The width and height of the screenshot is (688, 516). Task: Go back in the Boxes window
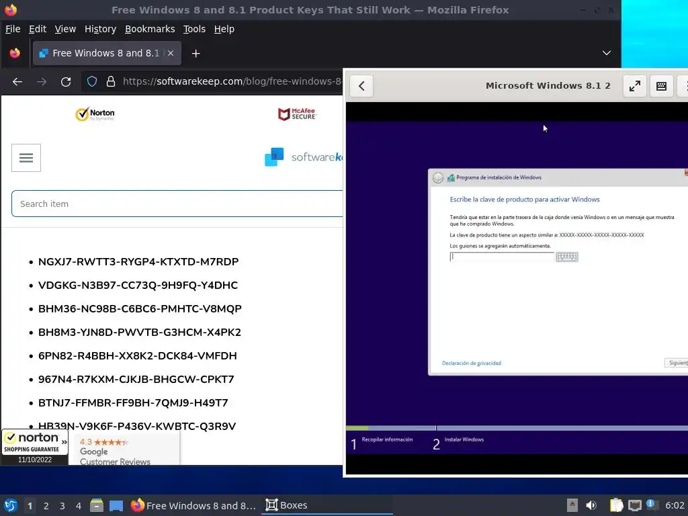[361, 85]
